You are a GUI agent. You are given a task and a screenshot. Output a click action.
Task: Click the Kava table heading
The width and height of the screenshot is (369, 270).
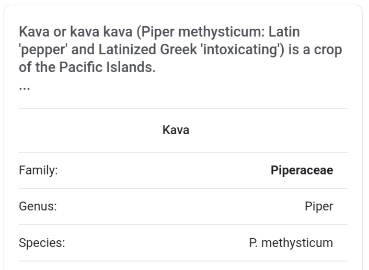pos(176,131)
